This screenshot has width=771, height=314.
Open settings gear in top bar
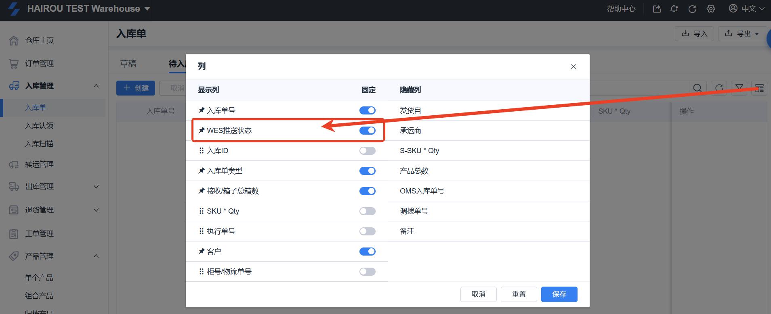(x=711, y=9)
